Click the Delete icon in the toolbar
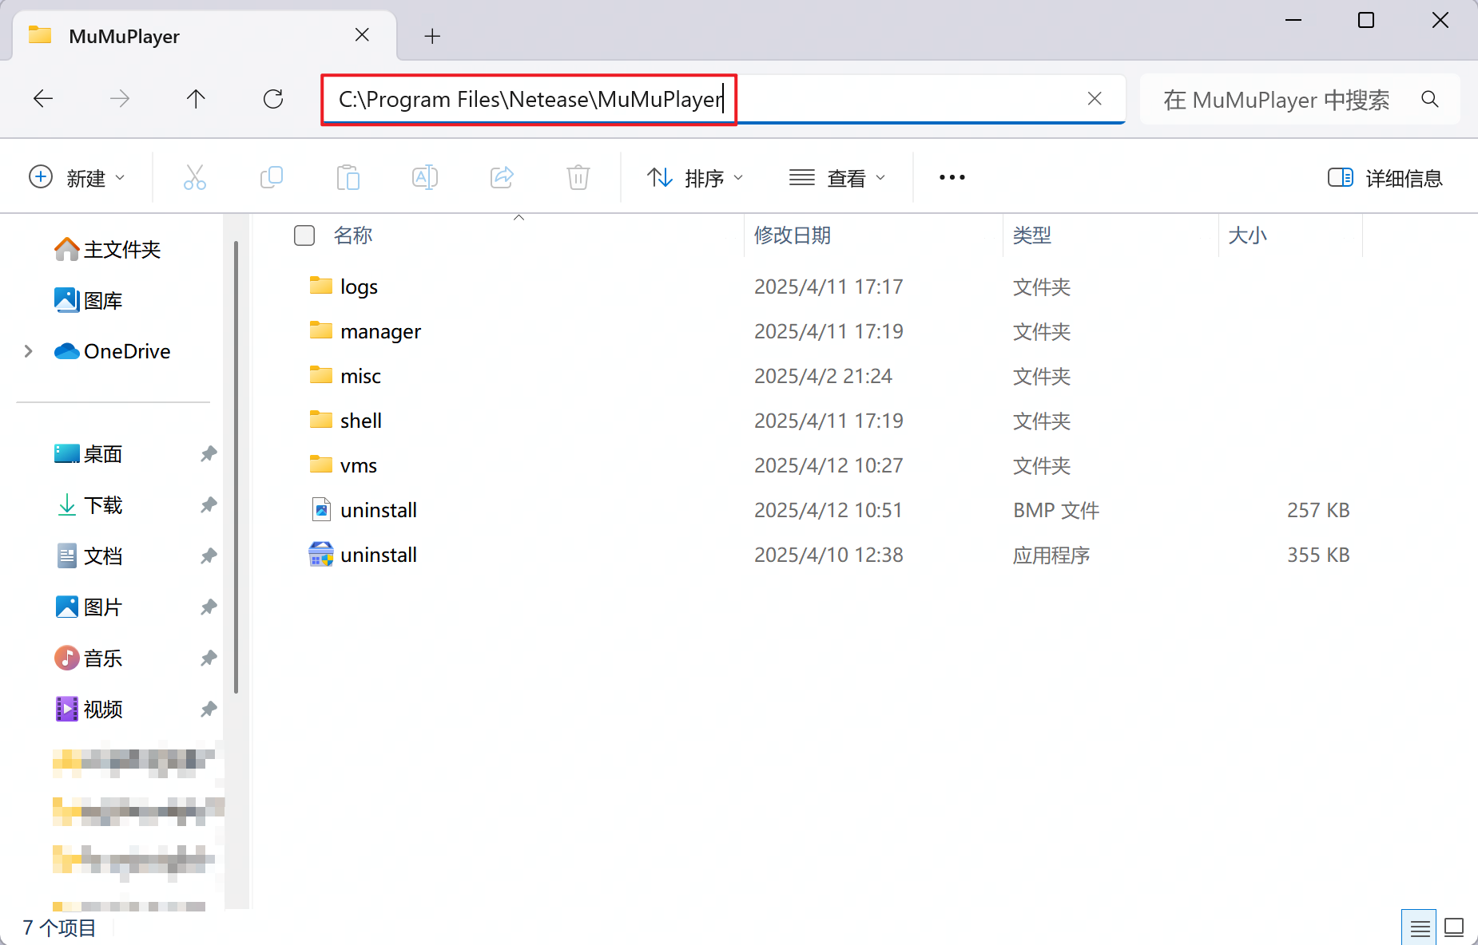1478x945 pixels. tap(578, 177)
